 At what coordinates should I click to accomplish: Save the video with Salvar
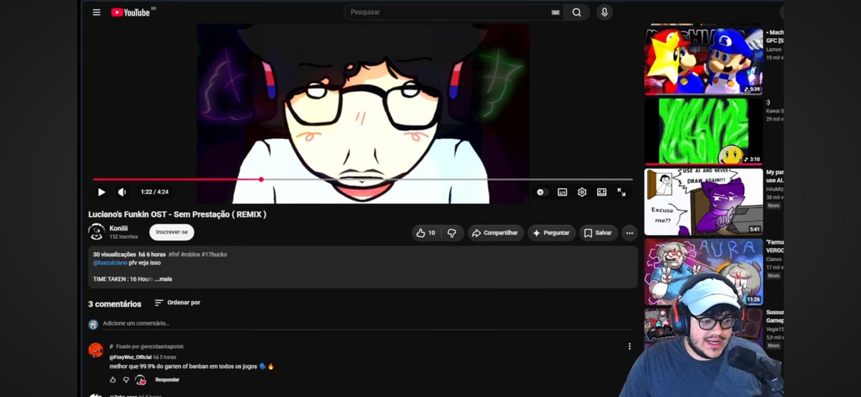598,233
